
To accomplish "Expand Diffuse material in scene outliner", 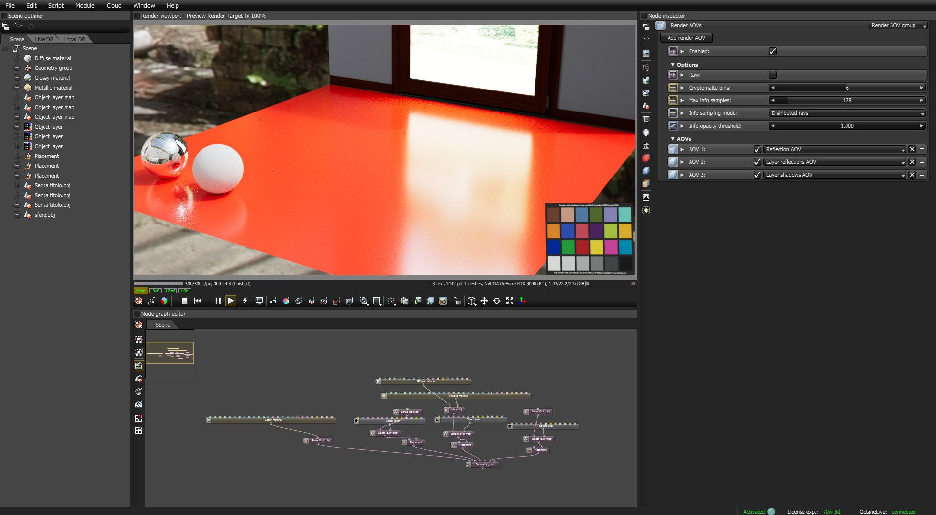I will pos(17,58).
